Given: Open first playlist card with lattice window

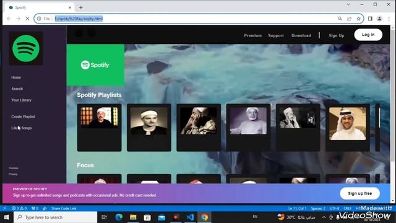Looking at the screenshot, I should point(99,128).
